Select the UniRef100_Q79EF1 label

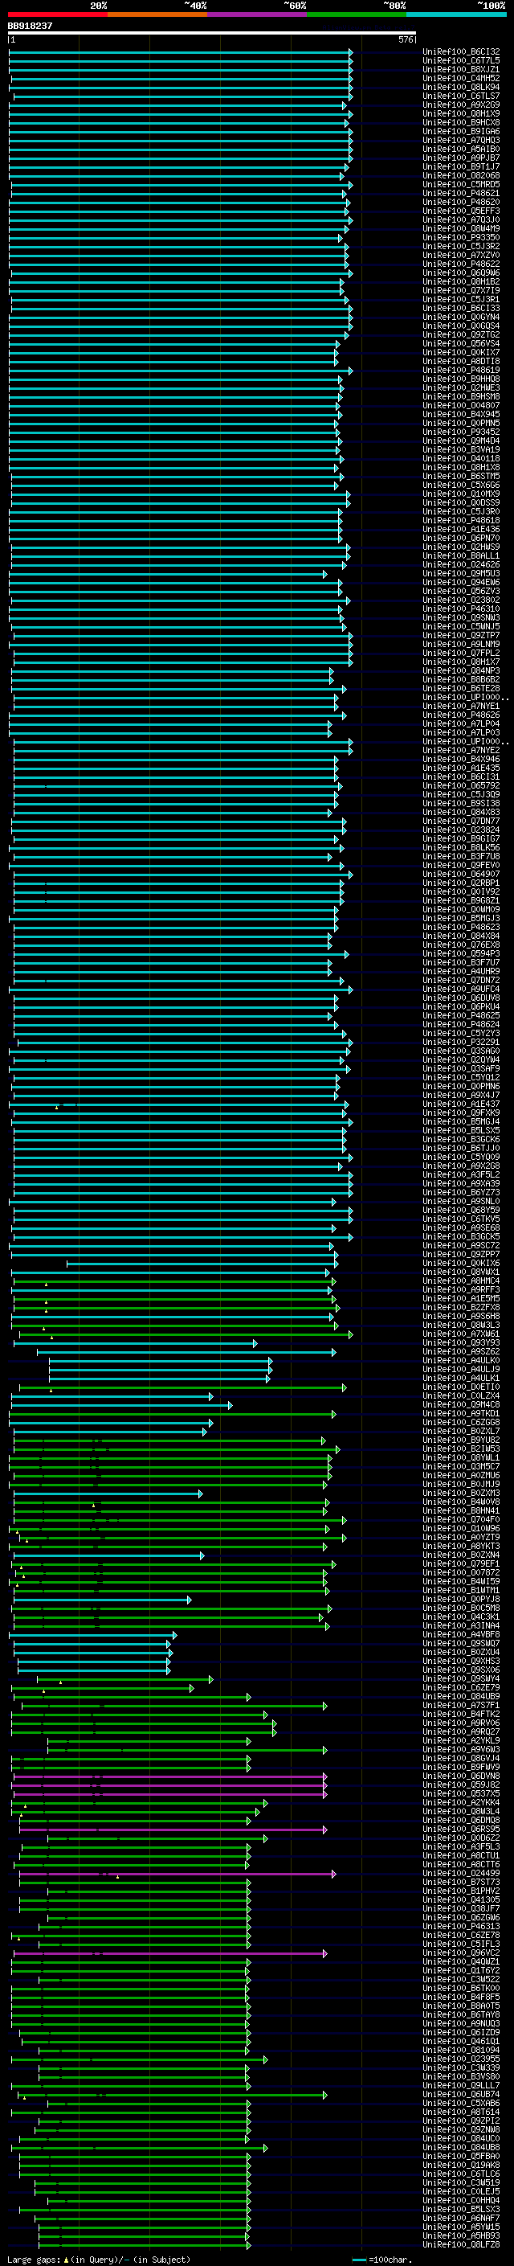coord(461,1564)
